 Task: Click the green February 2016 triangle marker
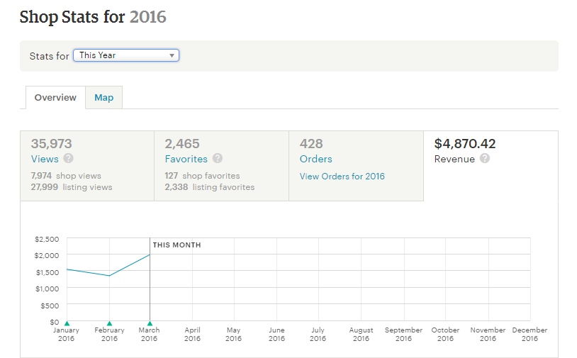pos(109,323)
